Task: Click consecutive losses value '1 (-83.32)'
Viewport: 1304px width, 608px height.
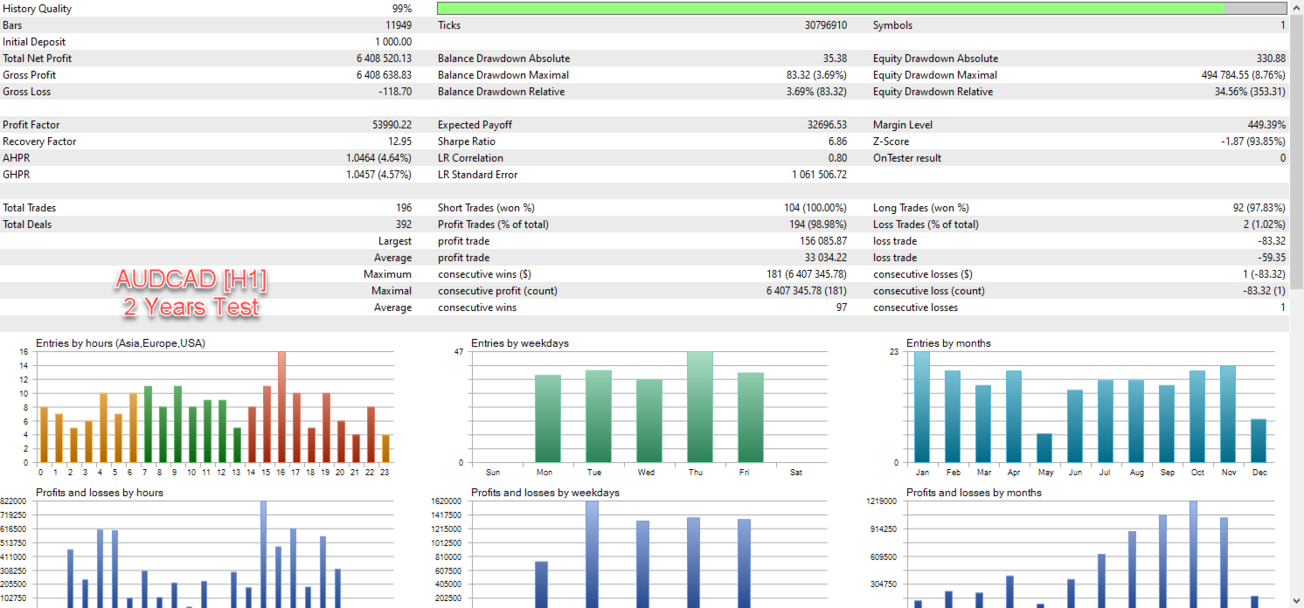Action: click(x=1263, y=274)
